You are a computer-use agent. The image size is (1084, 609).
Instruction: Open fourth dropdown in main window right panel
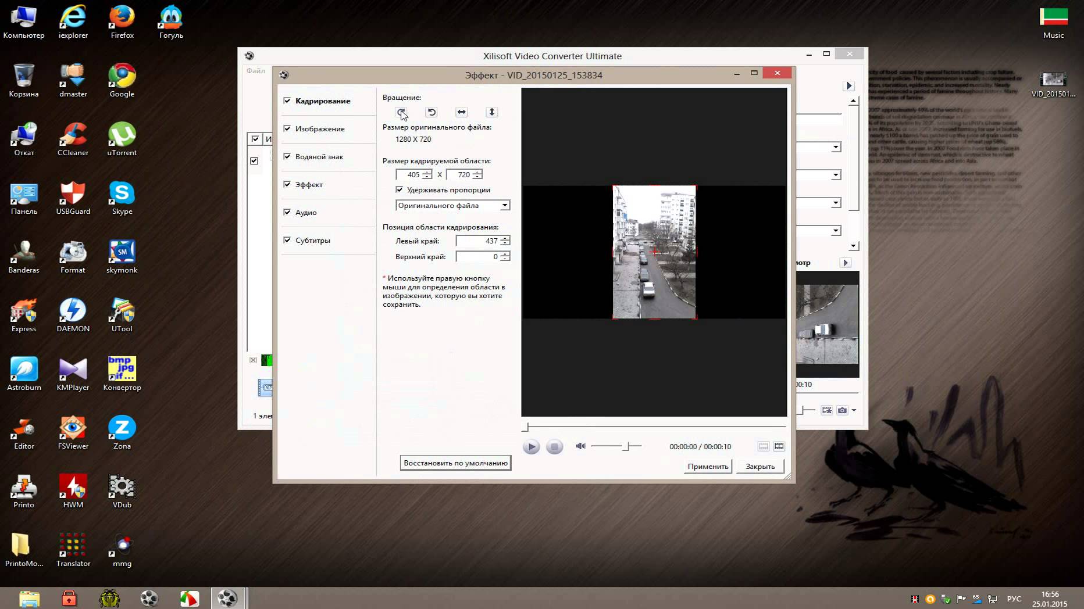[836, 231]
